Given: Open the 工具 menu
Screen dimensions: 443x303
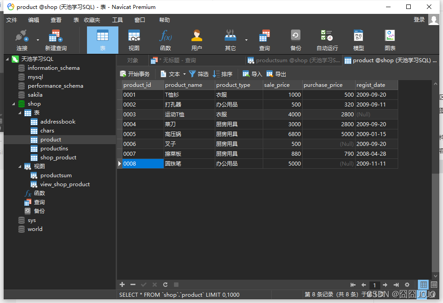Looking at the screenshot, I should click(117, 20).
